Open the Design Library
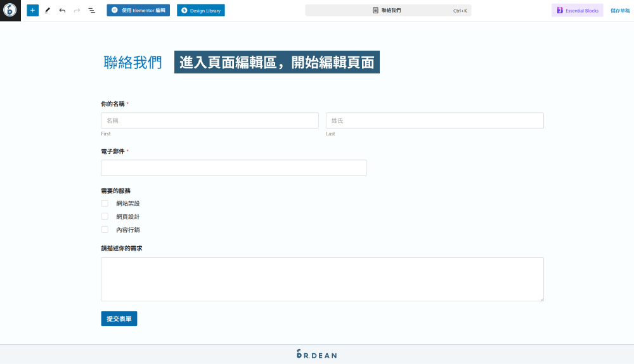Viewport: 634px width, 364px height. click(x=201, y=11)
